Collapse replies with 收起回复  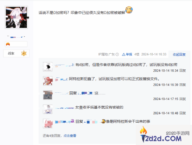pos(179,54)
